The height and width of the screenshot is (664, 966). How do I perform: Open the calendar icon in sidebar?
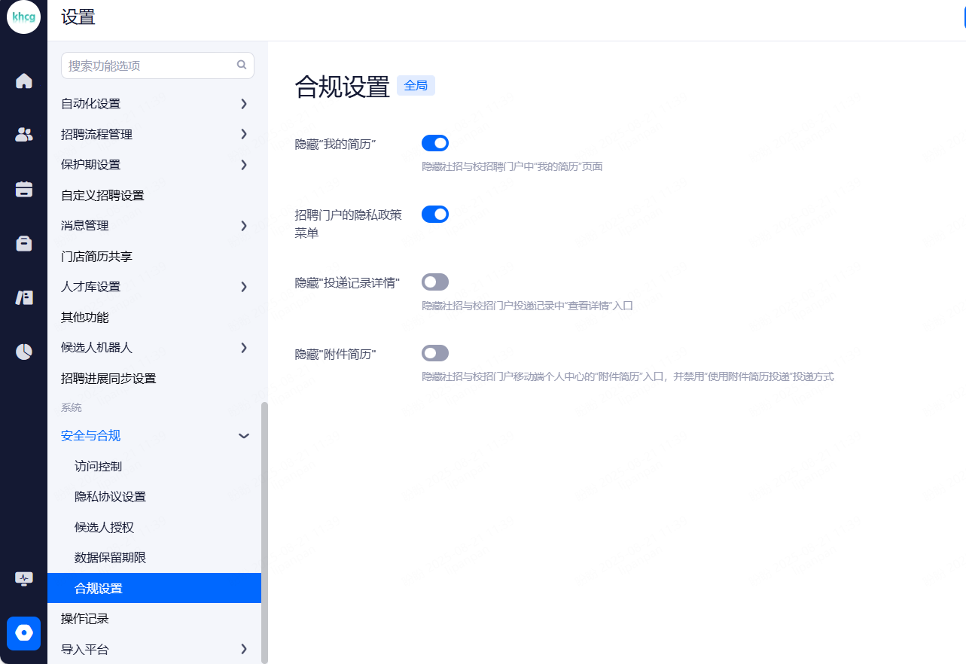pyautogui.click(x=24, y=189)
